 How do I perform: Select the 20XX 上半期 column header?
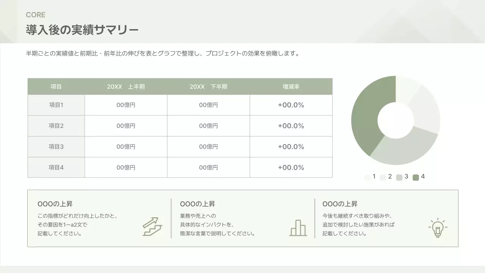[126, 86]
